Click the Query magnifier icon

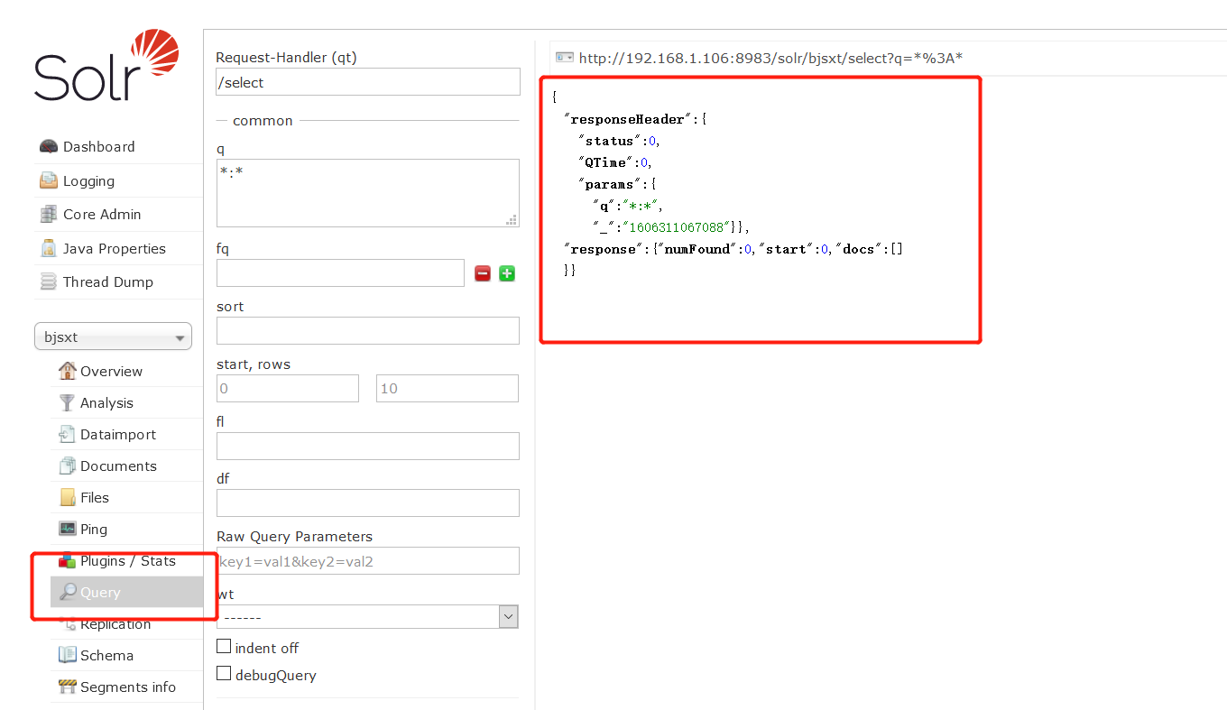pos(67,592)
